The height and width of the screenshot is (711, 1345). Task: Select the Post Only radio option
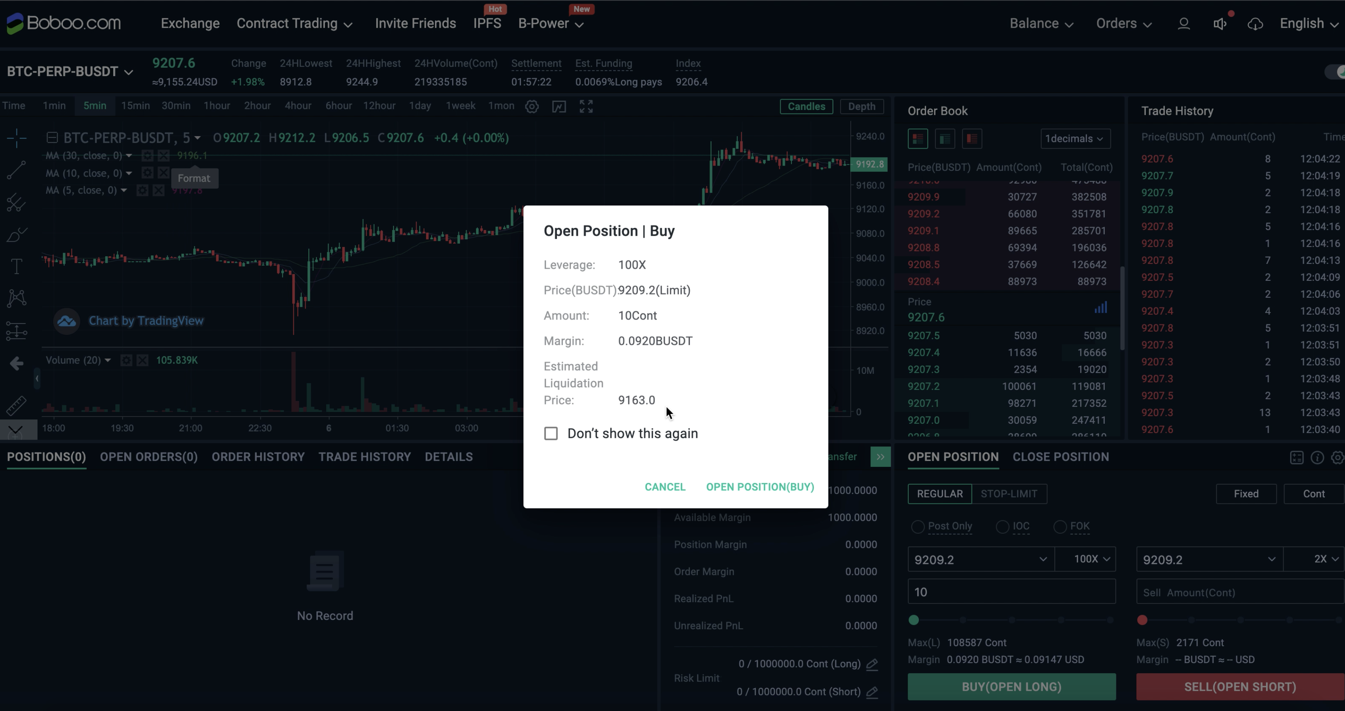[917, 527]
